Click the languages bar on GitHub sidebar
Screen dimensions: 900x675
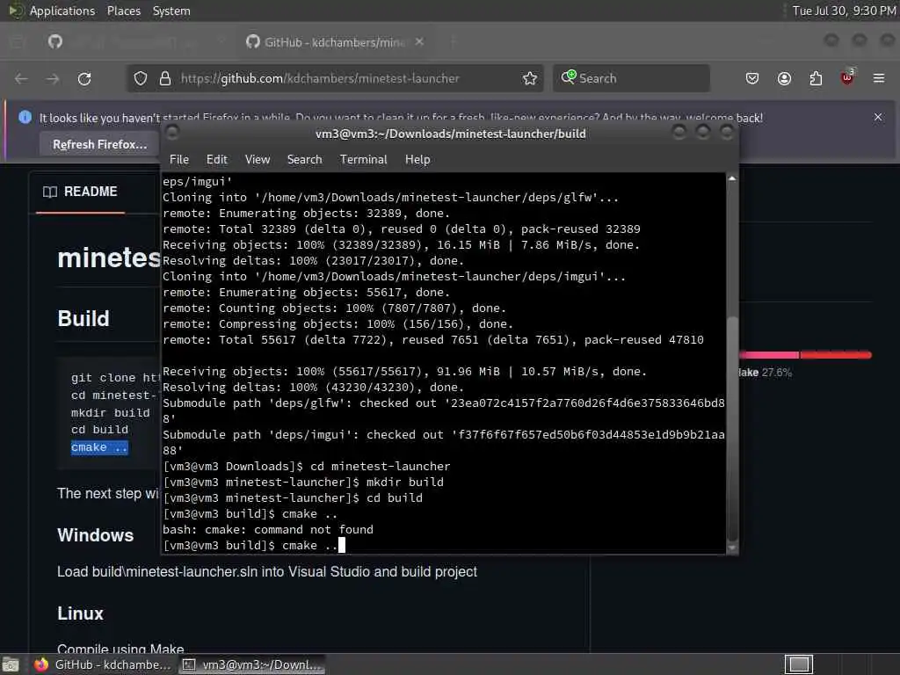[x=805, y=355]
